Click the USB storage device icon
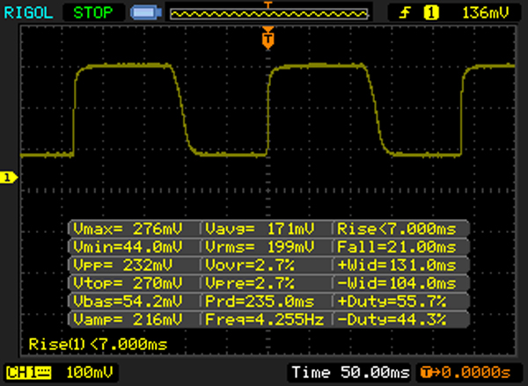Viewport: 528px width, 386px height. [146, 12]
